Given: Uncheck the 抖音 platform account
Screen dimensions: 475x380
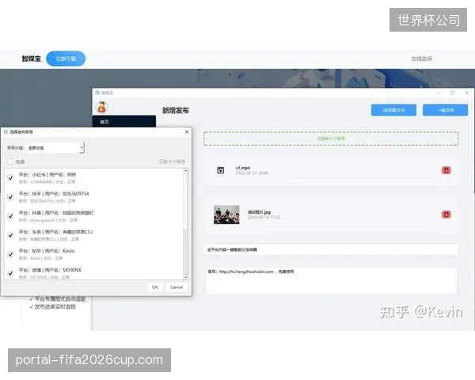Looking at the screenshot, I should pos(10,216).
